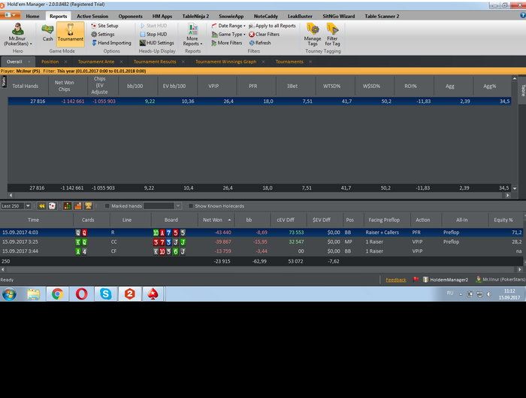Open TableNinja 2 tab
The height and width of the screenshot is (398, 526).
pos(195,16)
